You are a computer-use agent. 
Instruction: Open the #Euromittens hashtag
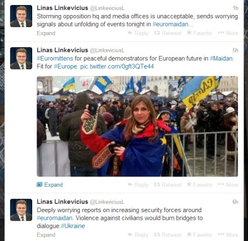(x=55, y=59)
